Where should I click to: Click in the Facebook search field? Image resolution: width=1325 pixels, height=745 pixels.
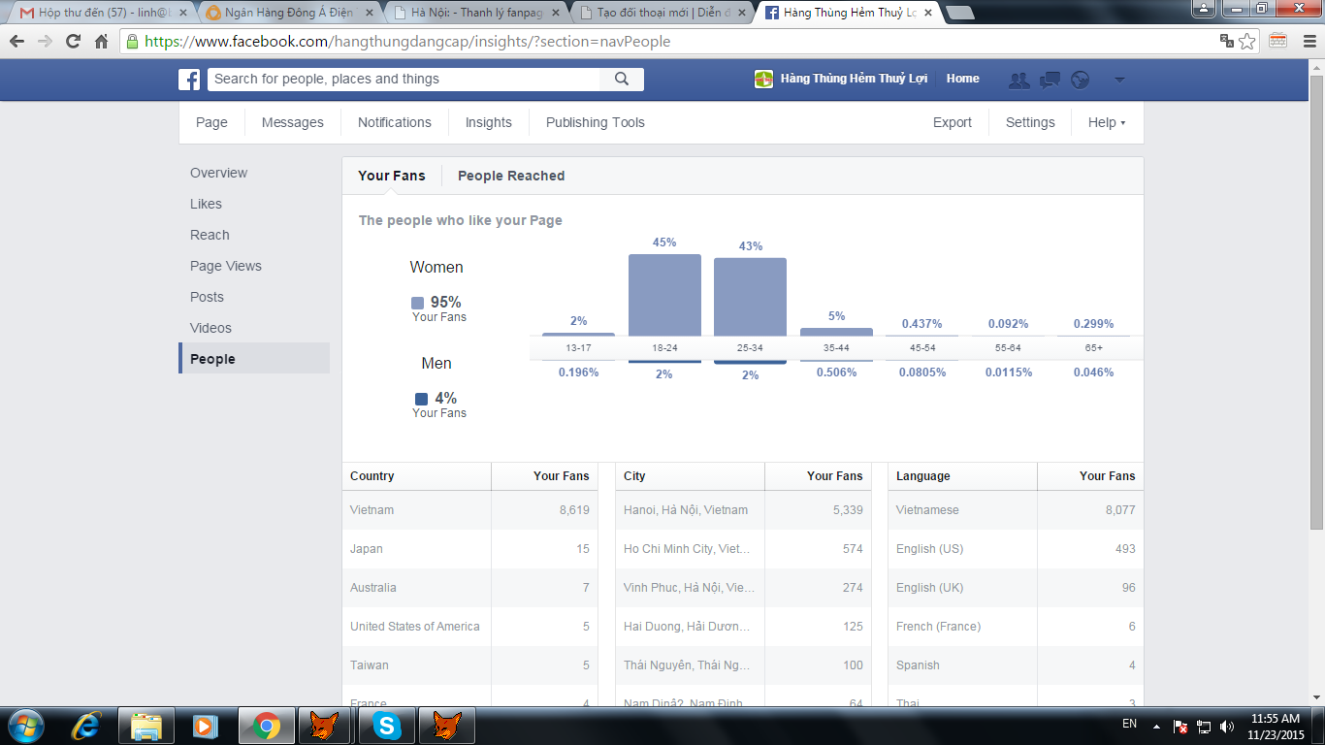click(403, 80)
